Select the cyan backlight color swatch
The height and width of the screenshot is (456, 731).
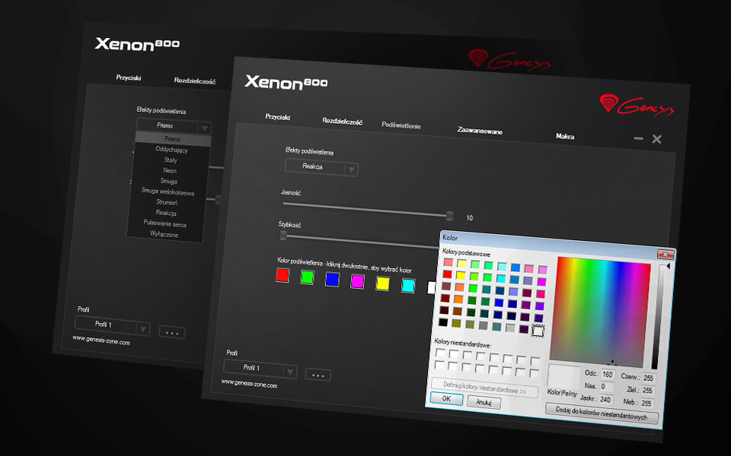pyautogui.click(x=407, y=285)
